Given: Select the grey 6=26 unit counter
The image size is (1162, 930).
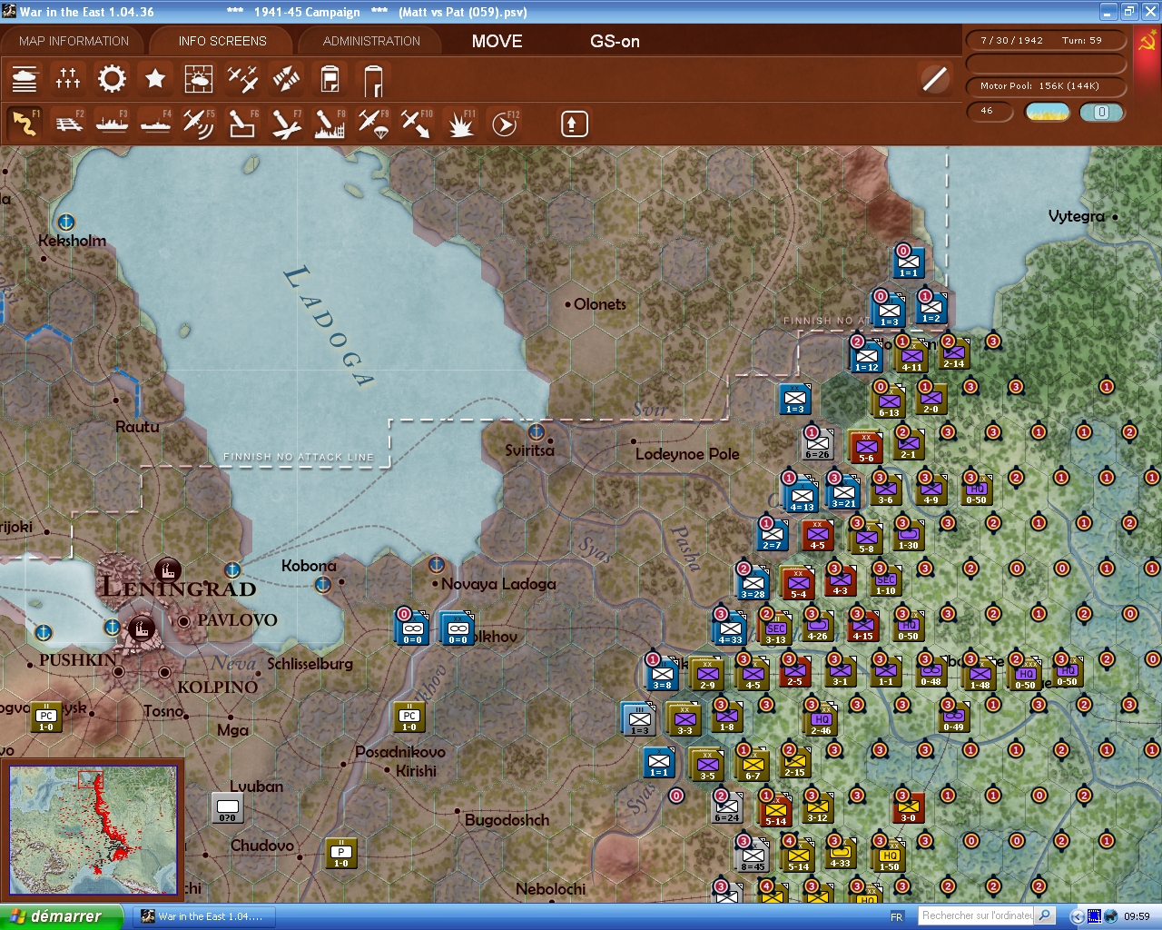Looking at the screenshot, I should point(817,445).
